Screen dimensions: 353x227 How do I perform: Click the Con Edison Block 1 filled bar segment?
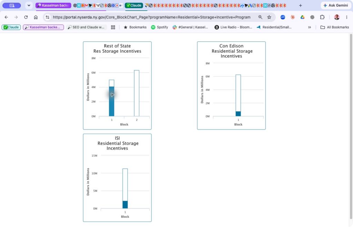click(x=238, y=114)
